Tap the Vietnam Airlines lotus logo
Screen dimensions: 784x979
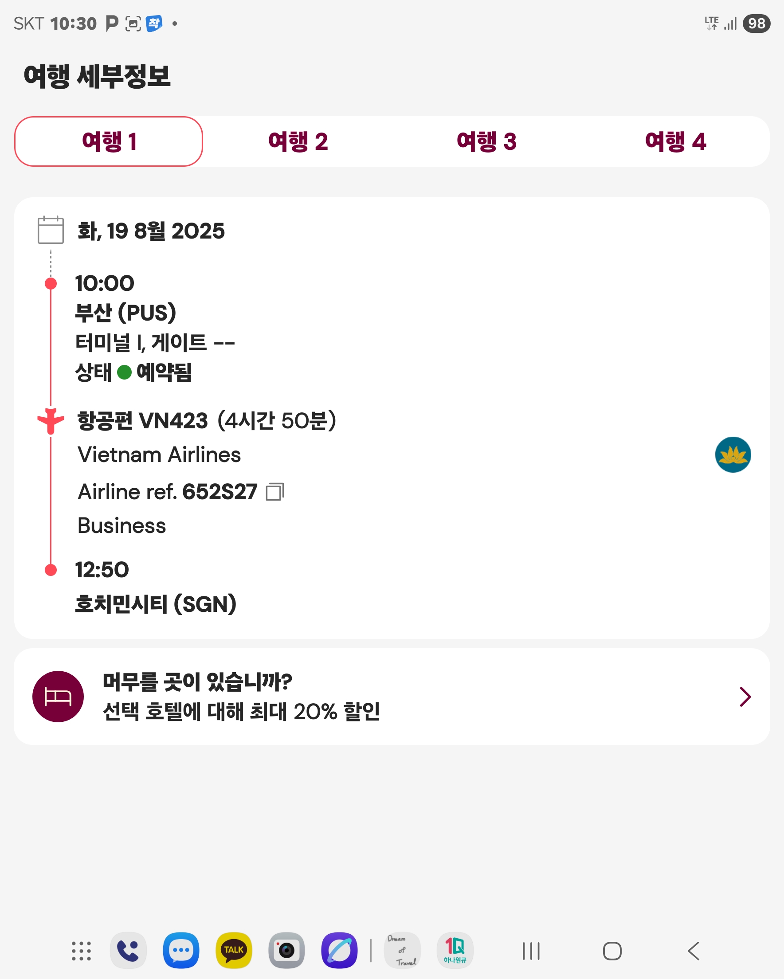pos(732,454)
